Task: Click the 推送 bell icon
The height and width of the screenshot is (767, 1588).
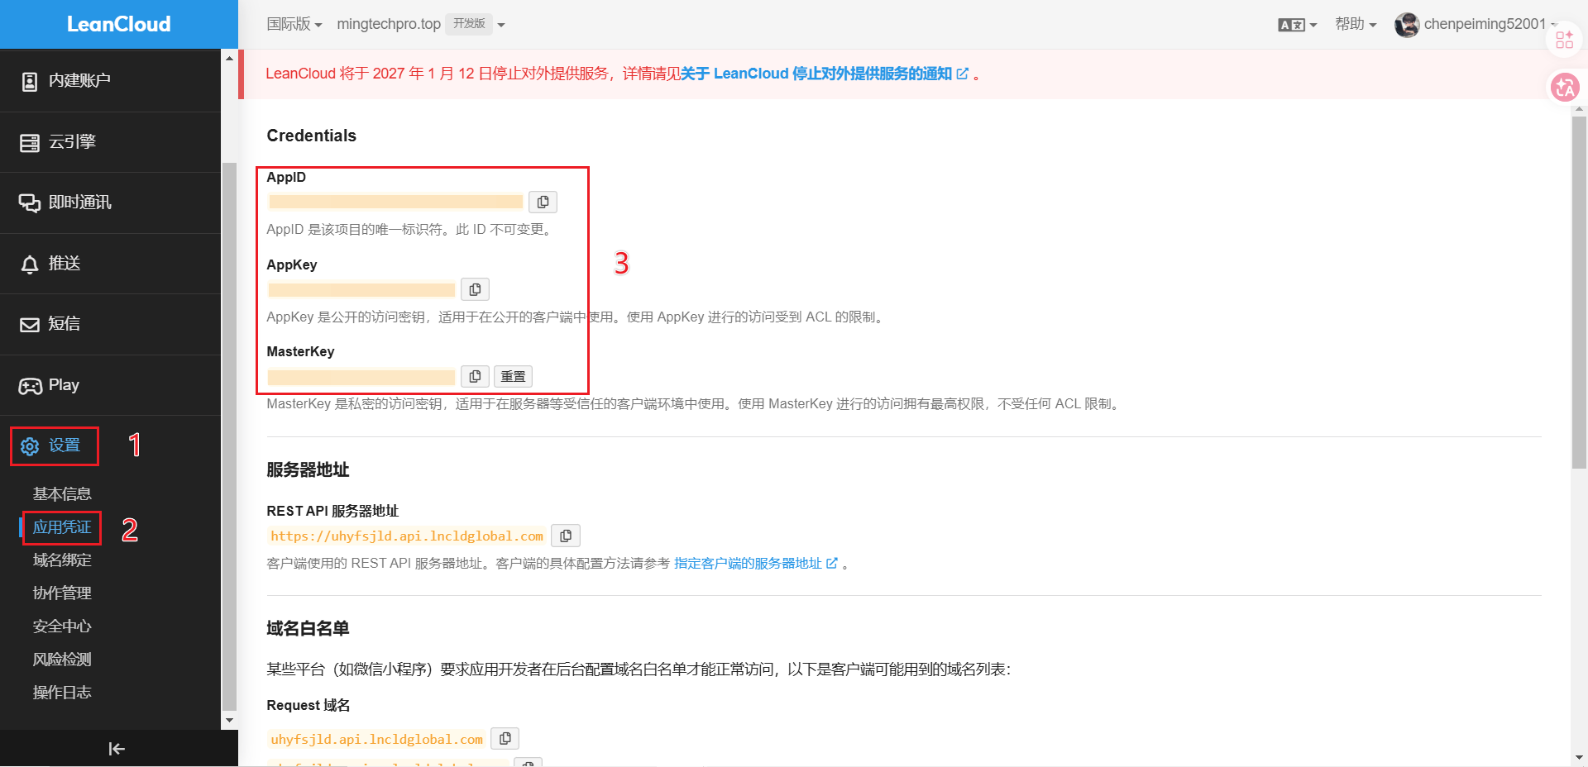Action: coord(30,264)
